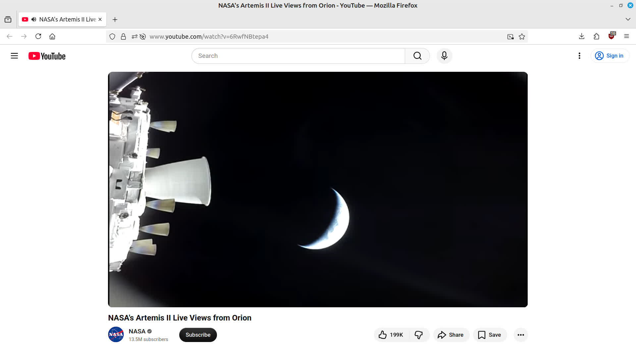List all tabs with the chevron
The width and height of the screenshot is (636, 344).
(627, 20)
